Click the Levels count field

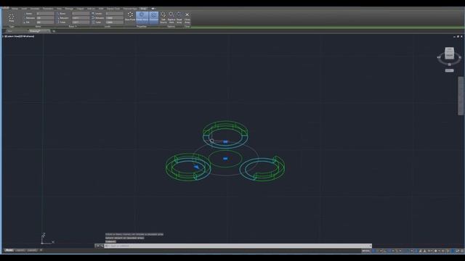[115, 14]
